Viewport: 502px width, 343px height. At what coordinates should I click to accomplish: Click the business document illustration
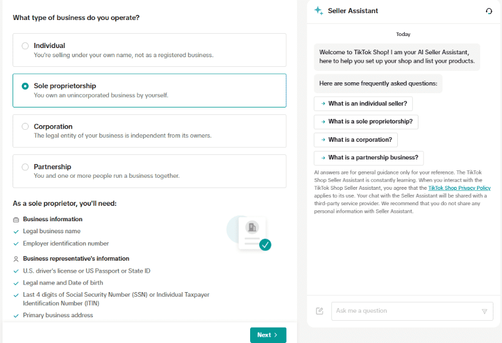[x=250, y=232]
